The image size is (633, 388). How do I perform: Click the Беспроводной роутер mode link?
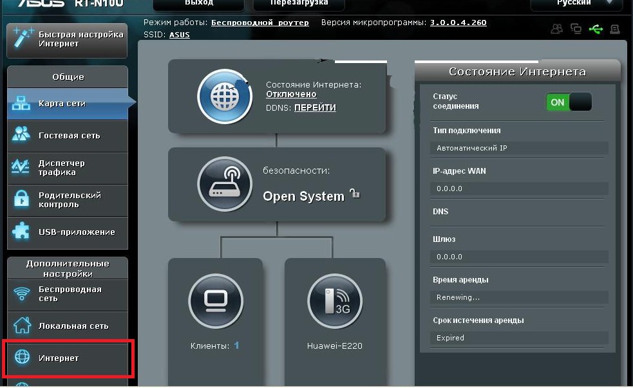[260, 23]
